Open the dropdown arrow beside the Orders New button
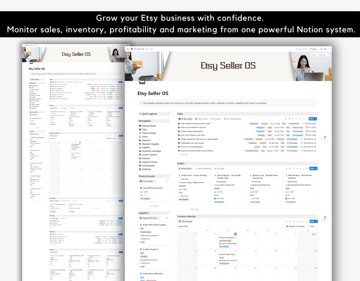 (316, 168)
